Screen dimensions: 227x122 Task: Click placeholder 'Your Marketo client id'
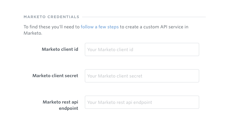pos(110,49)
